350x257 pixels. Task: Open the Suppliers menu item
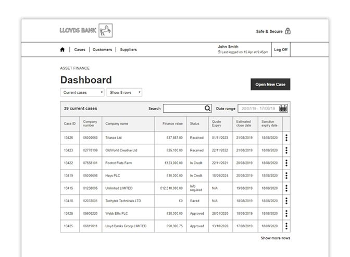coord(128,50)
